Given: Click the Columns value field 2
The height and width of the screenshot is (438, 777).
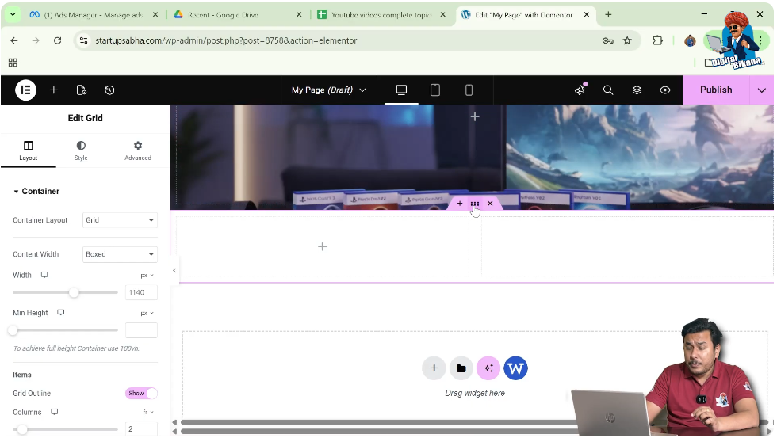Looking at the screenshot, I should [x=141, y=429].
